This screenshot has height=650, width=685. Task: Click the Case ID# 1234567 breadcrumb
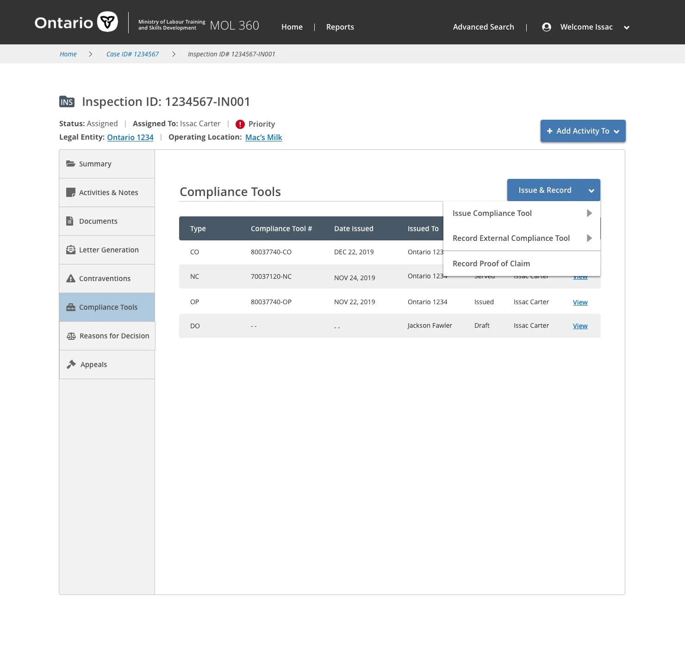point(132,54)
